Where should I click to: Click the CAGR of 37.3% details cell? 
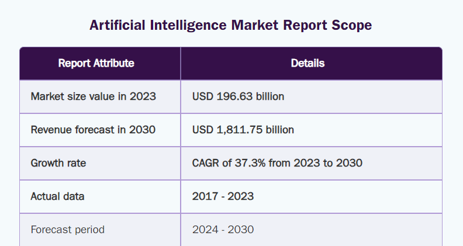point(277,163)
